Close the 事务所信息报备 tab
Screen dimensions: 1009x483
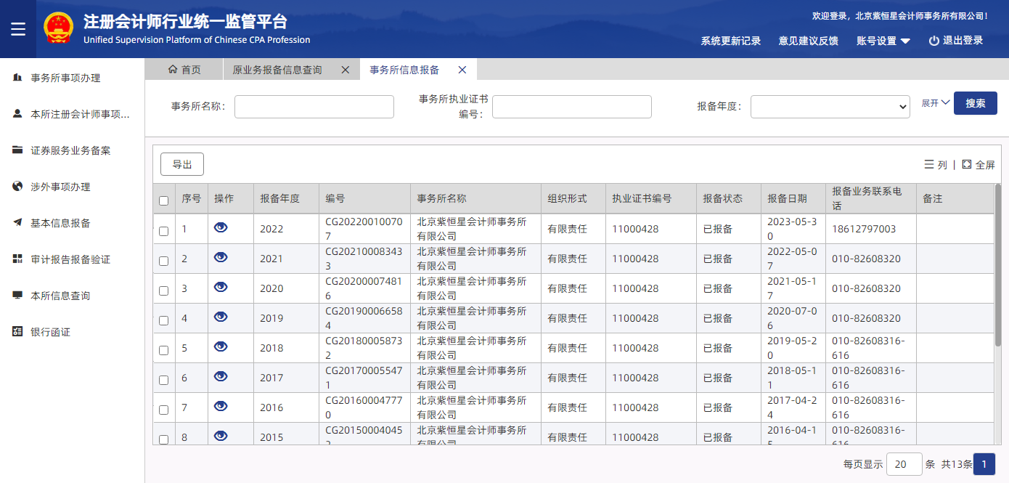[462, 70]
